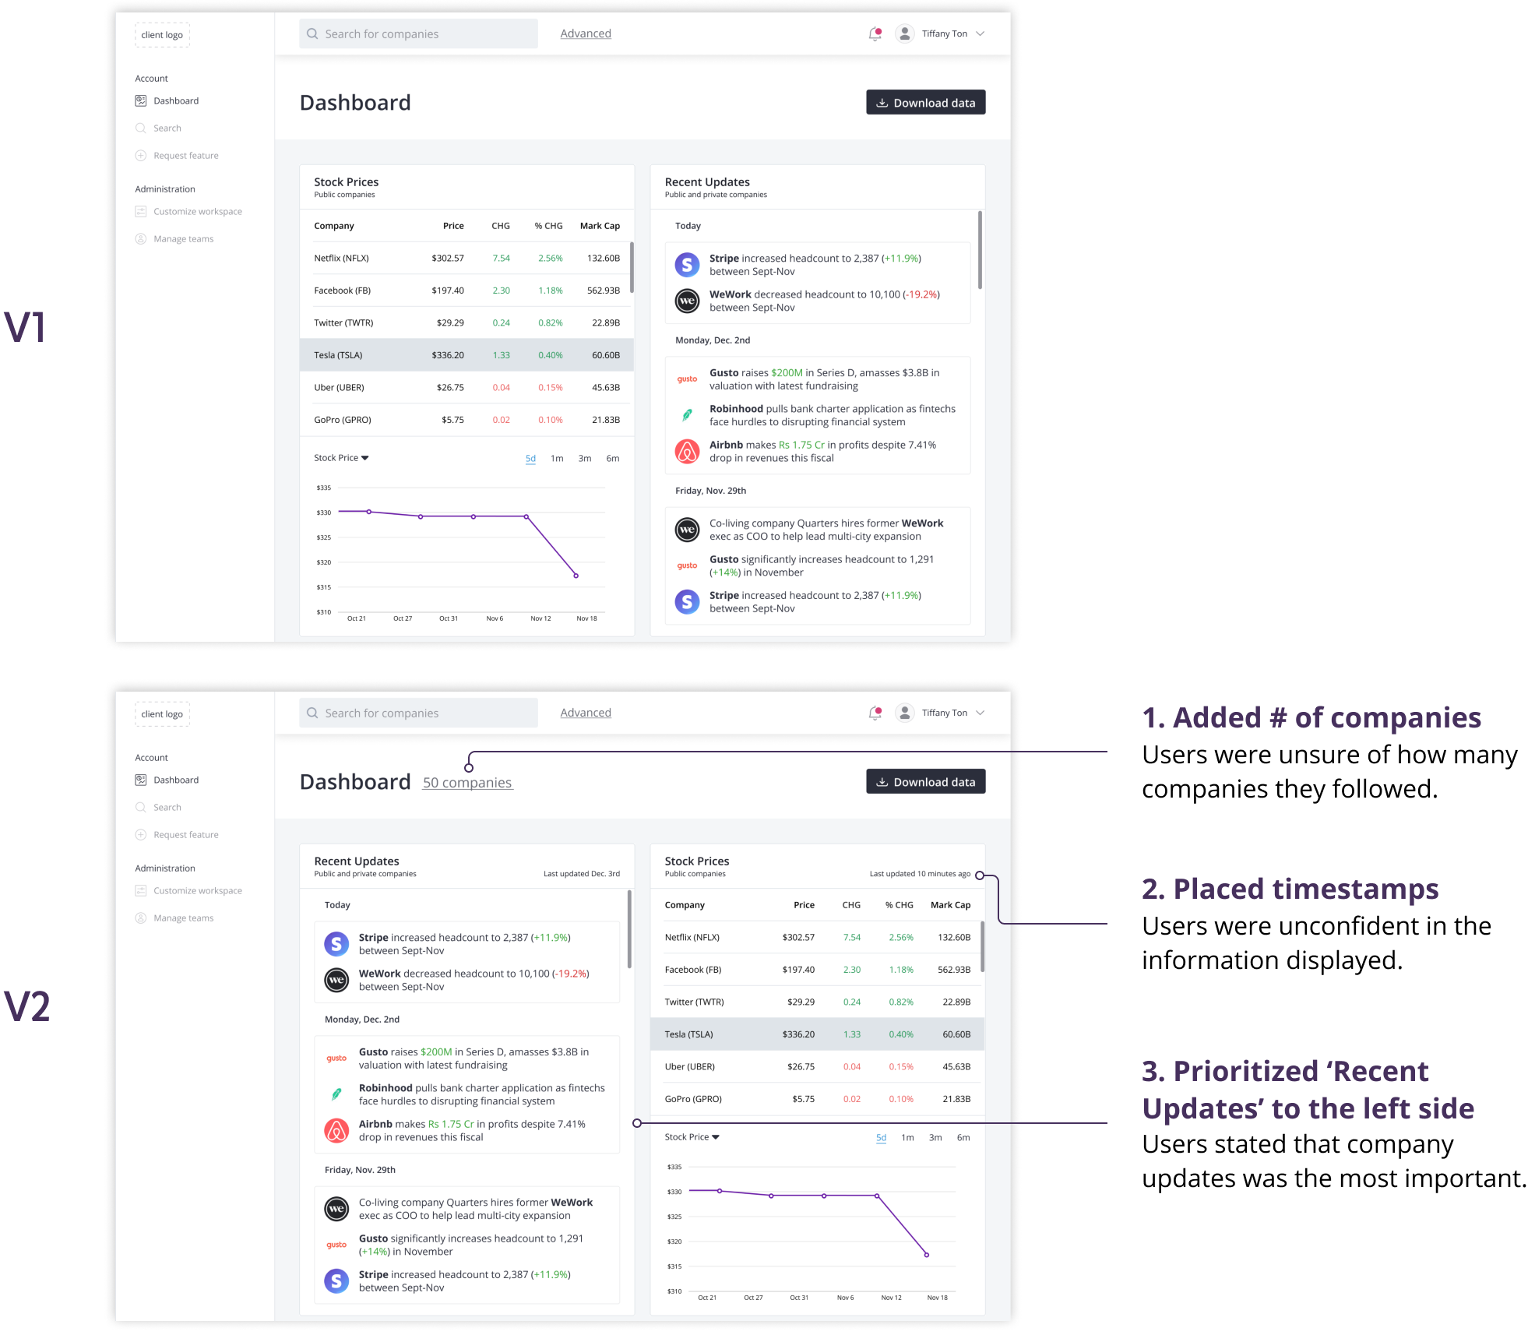1528x1335 pixels.
Task: Click Customize workspace icon in V2 sidebar
Action: click(141, 890)
